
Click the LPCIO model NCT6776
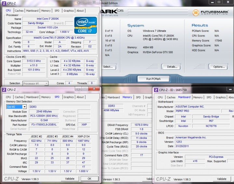(x=211, y=126)
